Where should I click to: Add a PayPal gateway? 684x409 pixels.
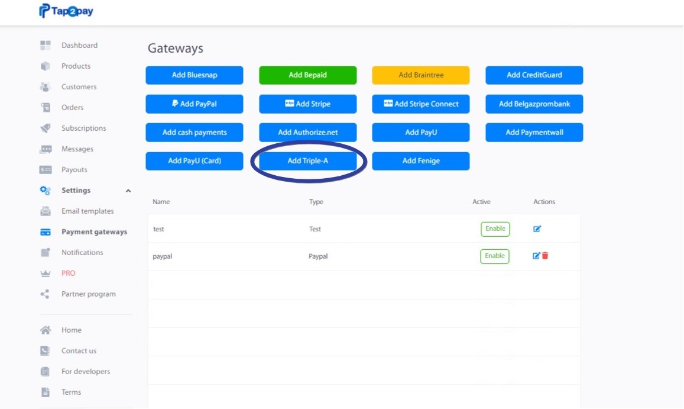194,104
